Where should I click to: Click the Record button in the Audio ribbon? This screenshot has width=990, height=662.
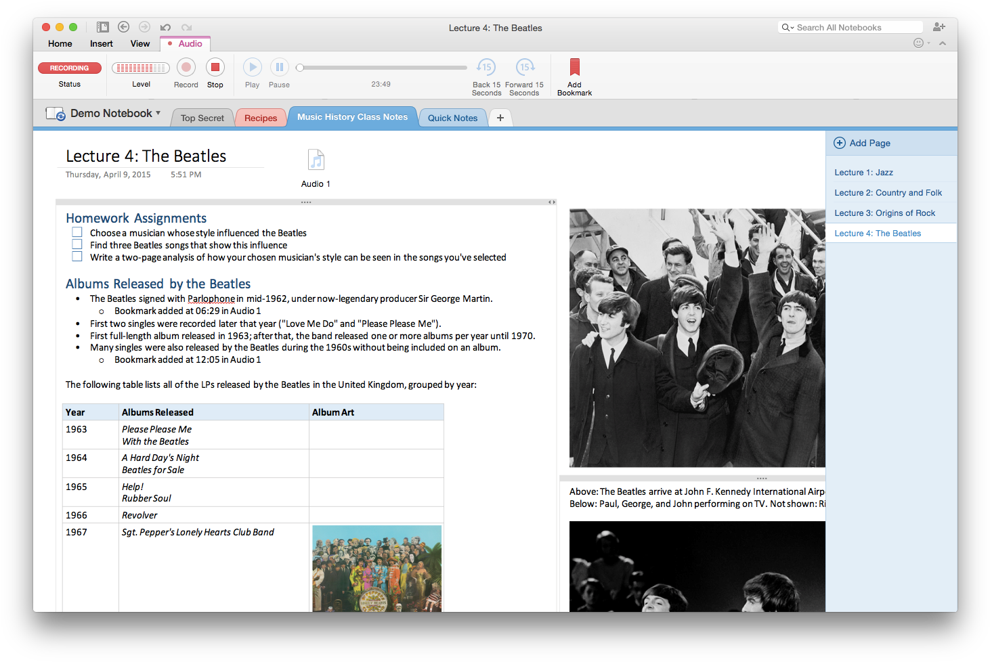[186, 68]
